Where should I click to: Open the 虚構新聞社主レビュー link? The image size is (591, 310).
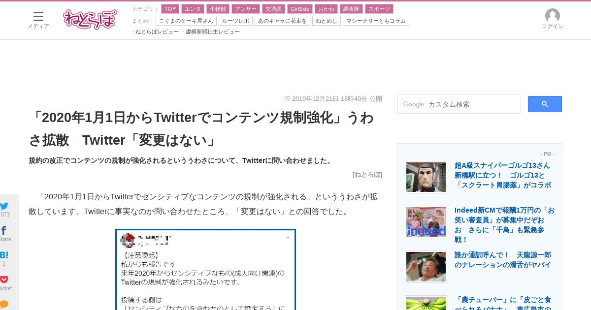pyautogui.click(x=212, y=31)
